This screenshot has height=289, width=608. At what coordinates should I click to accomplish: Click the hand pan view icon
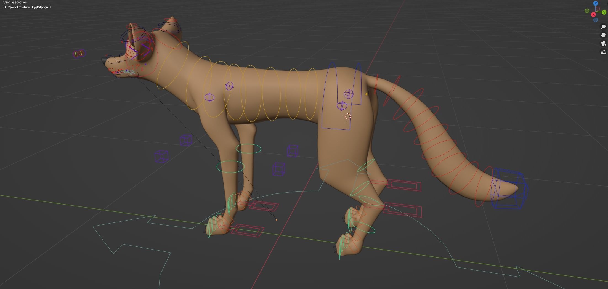pyautogui.click(x=603, y=35)
